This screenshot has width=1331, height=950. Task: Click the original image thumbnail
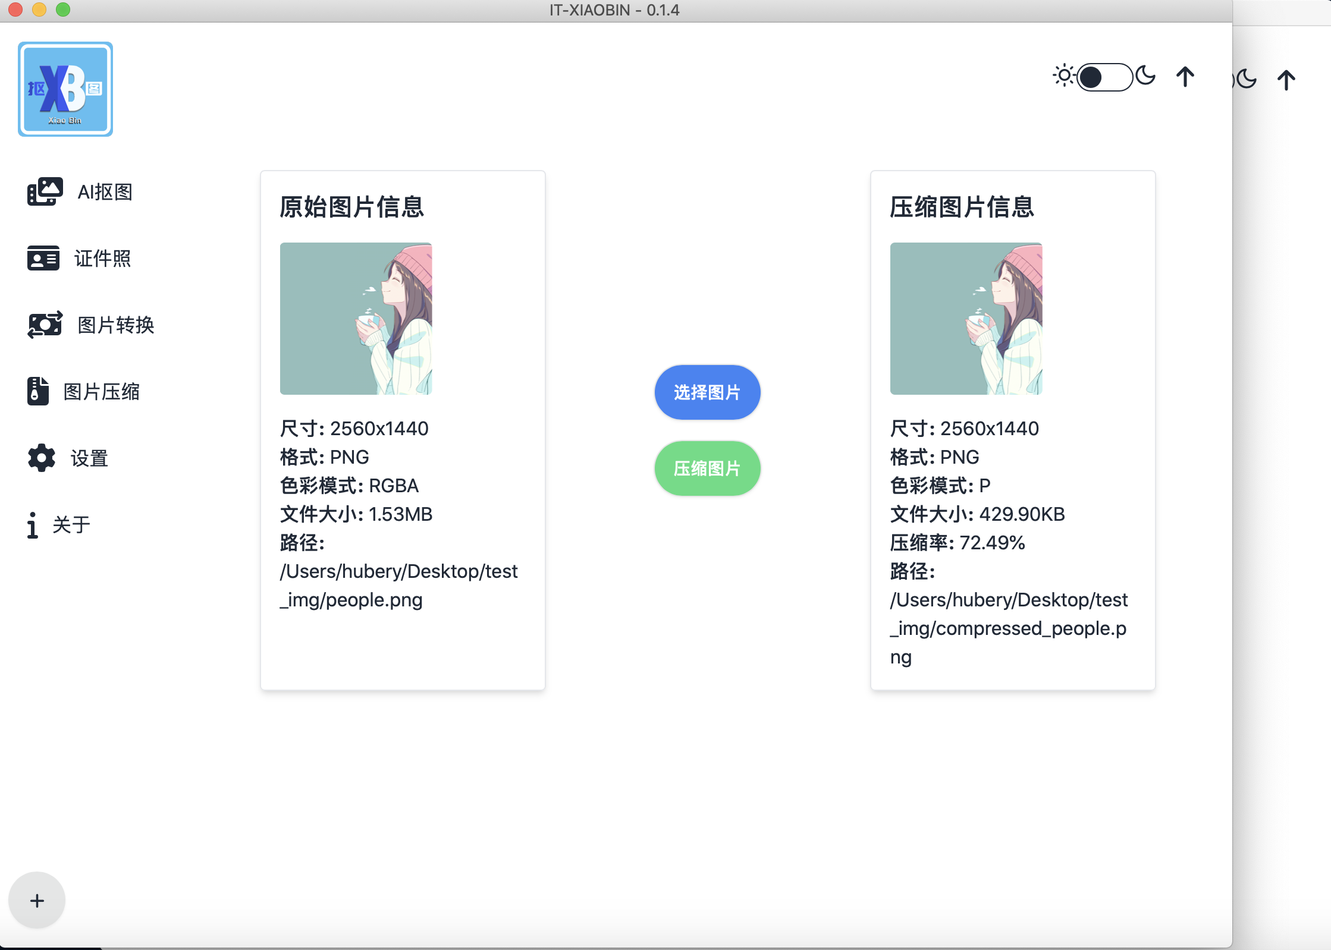click(x=356, y=319)
